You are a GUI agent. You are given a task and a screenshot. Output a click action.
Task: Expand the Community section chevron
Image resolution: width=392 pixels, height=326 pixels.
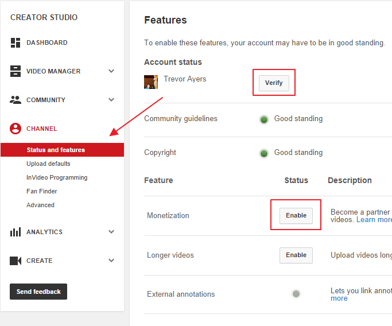tap(111, 100)
